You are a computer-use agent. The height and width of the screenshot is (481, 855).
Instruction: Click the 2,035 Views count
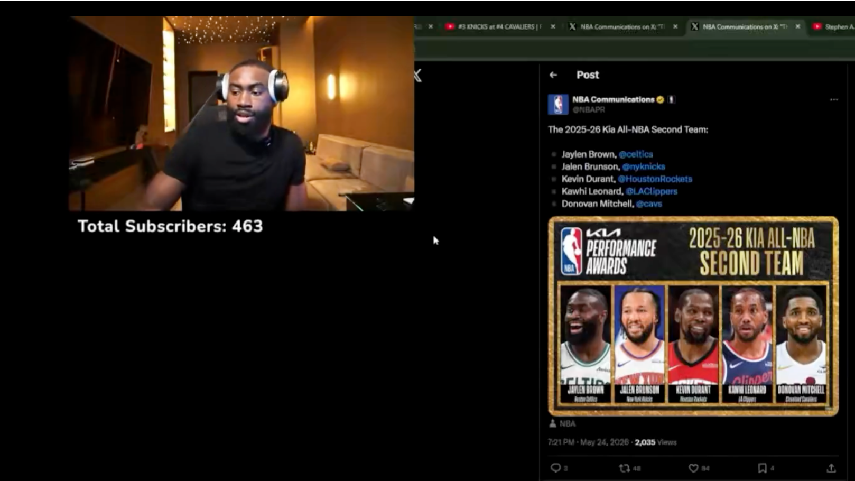click(655, 442)
